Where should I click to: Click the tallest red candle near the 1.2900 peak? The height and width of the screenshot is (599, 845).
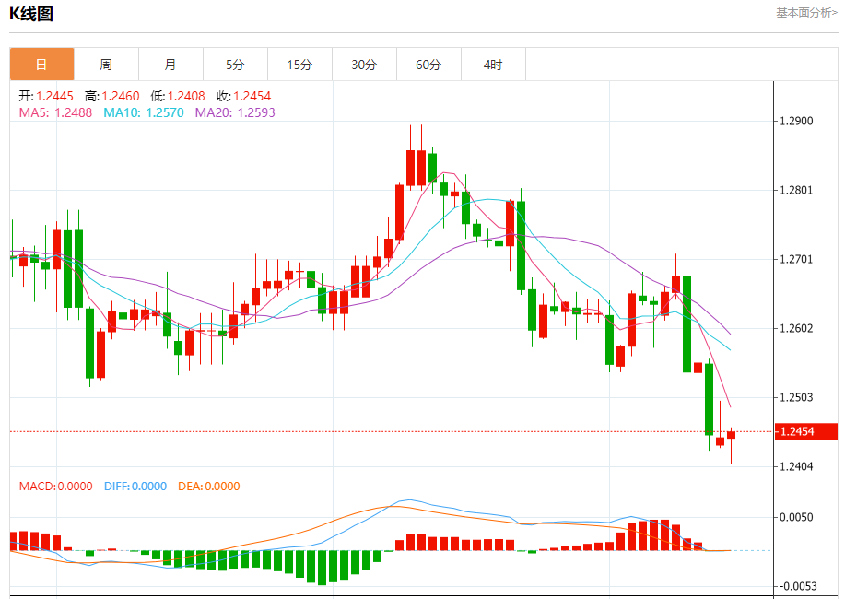(421, 169)
